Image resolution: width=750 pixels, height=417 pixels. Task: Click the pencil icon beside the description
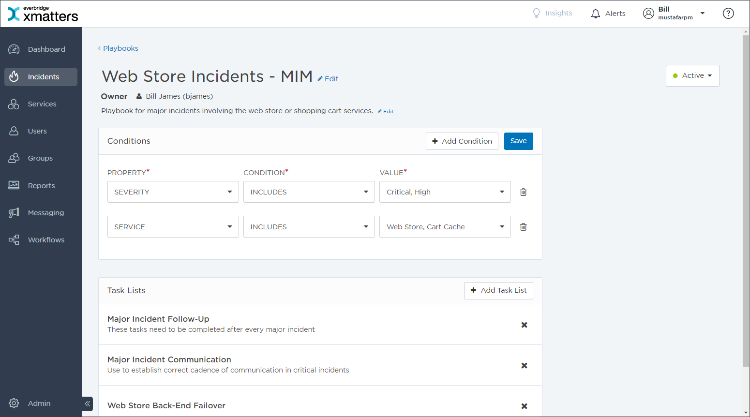pyautogui.click(x=380, y=111)
